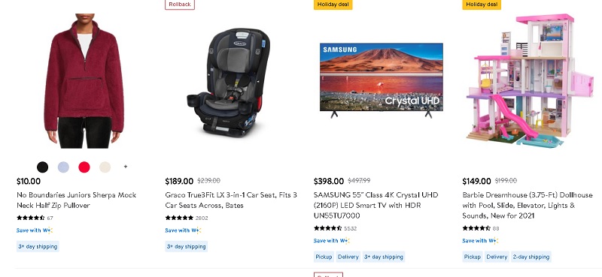Open car seat star ratings 2802 reviews
This screenshot has width=602, height=277.
[x=187, y=218]
